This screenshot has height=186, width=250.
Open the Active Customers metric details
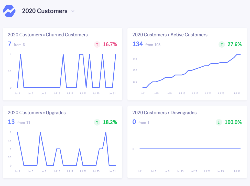170,35
